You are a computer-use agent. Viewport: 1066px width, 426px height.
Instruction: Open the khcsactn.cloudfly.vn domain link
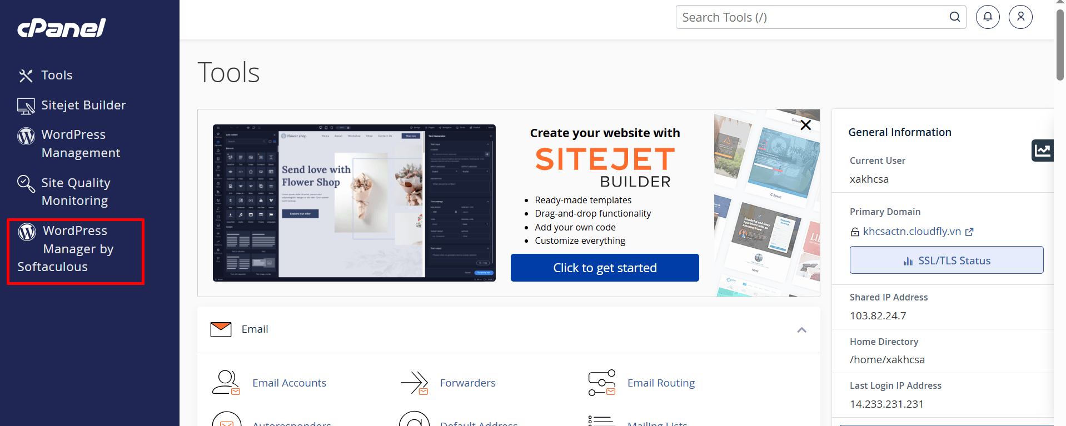[911, 232]
